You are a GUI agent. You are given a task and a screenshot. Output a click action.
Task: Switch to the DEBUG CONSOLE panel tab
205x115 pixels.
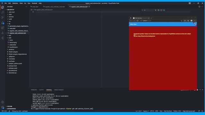[x=59, y=90]
